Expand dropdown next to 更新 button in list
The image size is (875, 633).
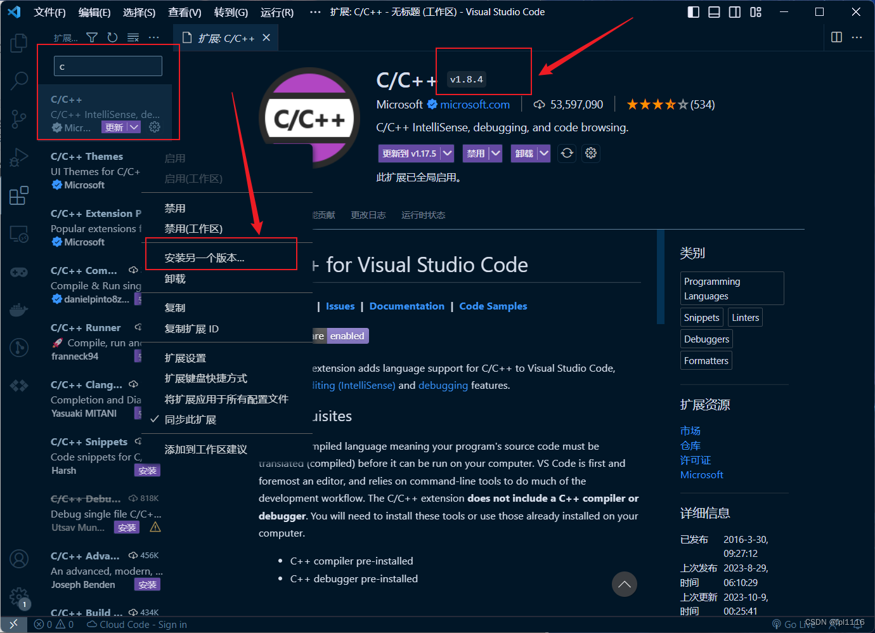pos(134,127)
